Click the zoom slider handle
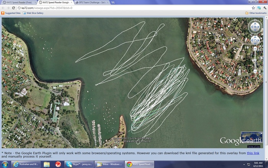 tap(255, 59)
